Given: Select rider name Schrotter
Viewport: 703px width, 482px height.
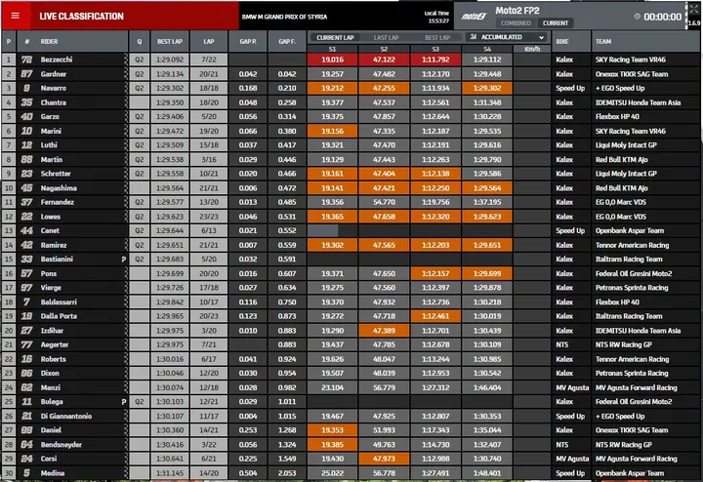Looking at the screenshot, I should 56,174.
